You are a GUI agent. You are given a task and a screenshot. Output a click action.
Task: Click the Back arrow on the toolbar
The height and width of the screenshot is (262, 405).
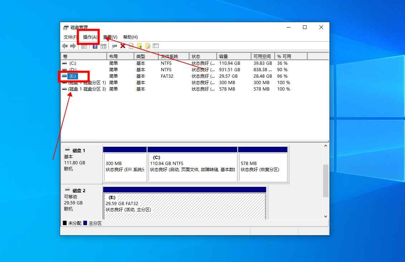(65, 46)
